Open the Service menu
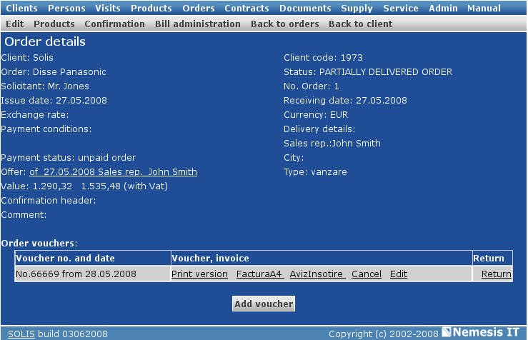This screenshot has width=528, height=340. pyautogui.click(x=401, y=8)
